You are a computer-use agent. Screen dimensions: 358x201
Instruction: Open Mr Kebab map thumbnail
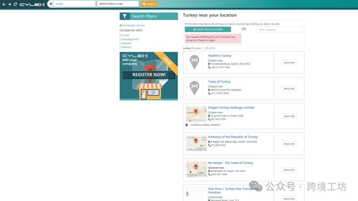point(196,170)
